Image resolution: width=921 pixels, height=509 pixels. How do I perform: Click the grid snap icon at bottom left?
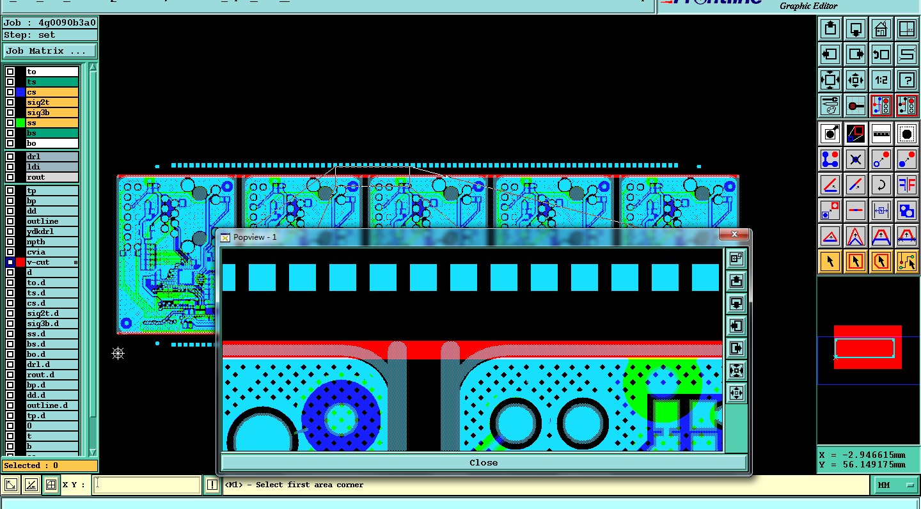[x=51, y=485]
